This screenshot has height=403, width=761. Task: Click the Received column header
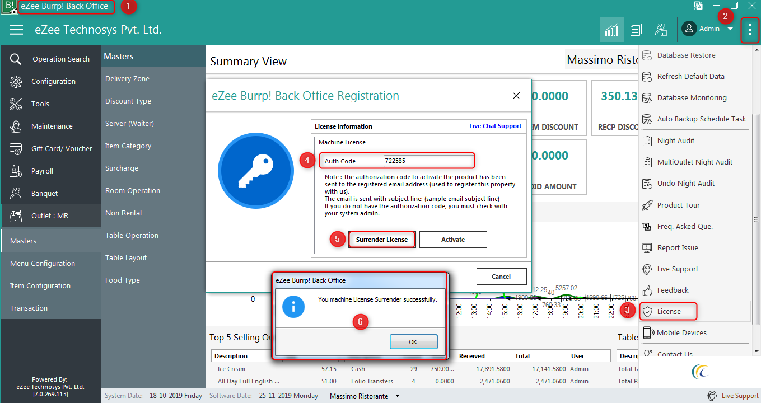pos(484,356)
